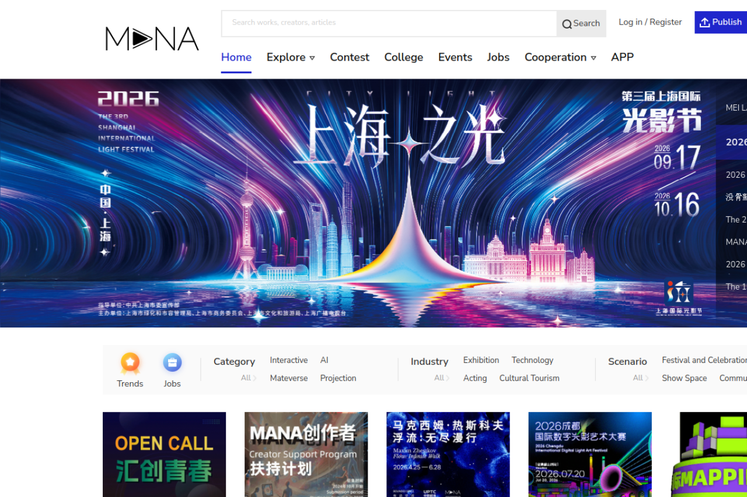Focus the search works input field

click(x=389, y=23)
